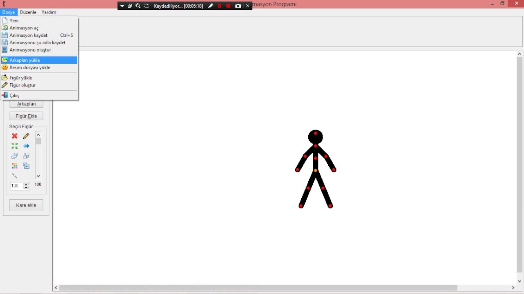Increase figure size with up stepper

(26, 184)
